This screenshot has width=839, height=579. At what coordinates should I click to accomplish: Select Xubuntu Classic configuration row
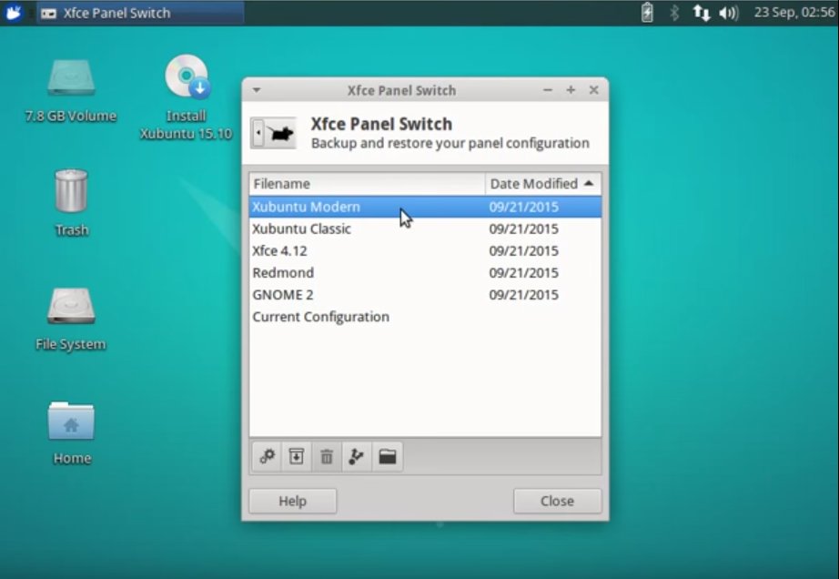click(x=425, y=229)
